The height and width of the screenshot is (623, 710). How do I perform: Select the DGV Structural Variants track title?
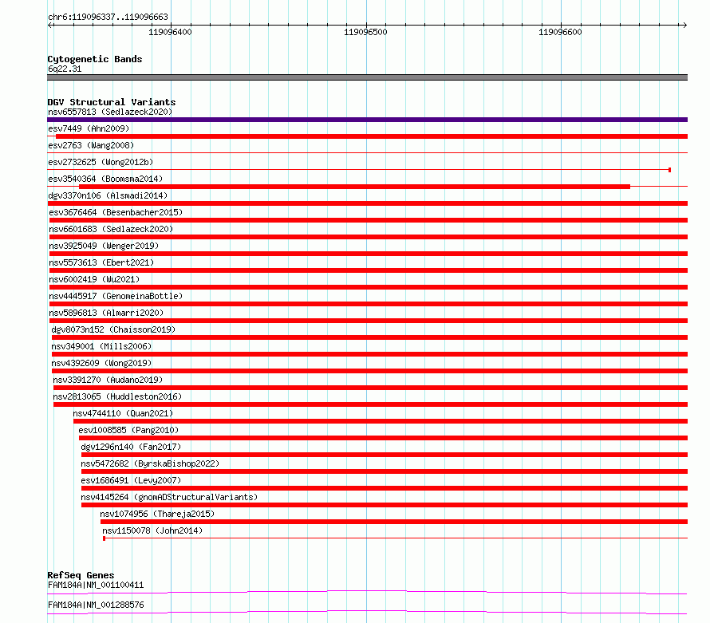click(112, 102)
